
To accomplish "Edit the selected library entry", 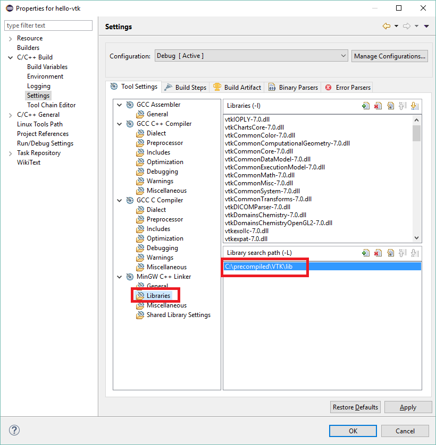I will [391, 106].
